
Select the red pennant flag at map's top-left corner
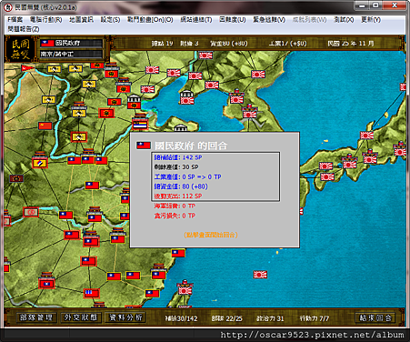(28, 68)
